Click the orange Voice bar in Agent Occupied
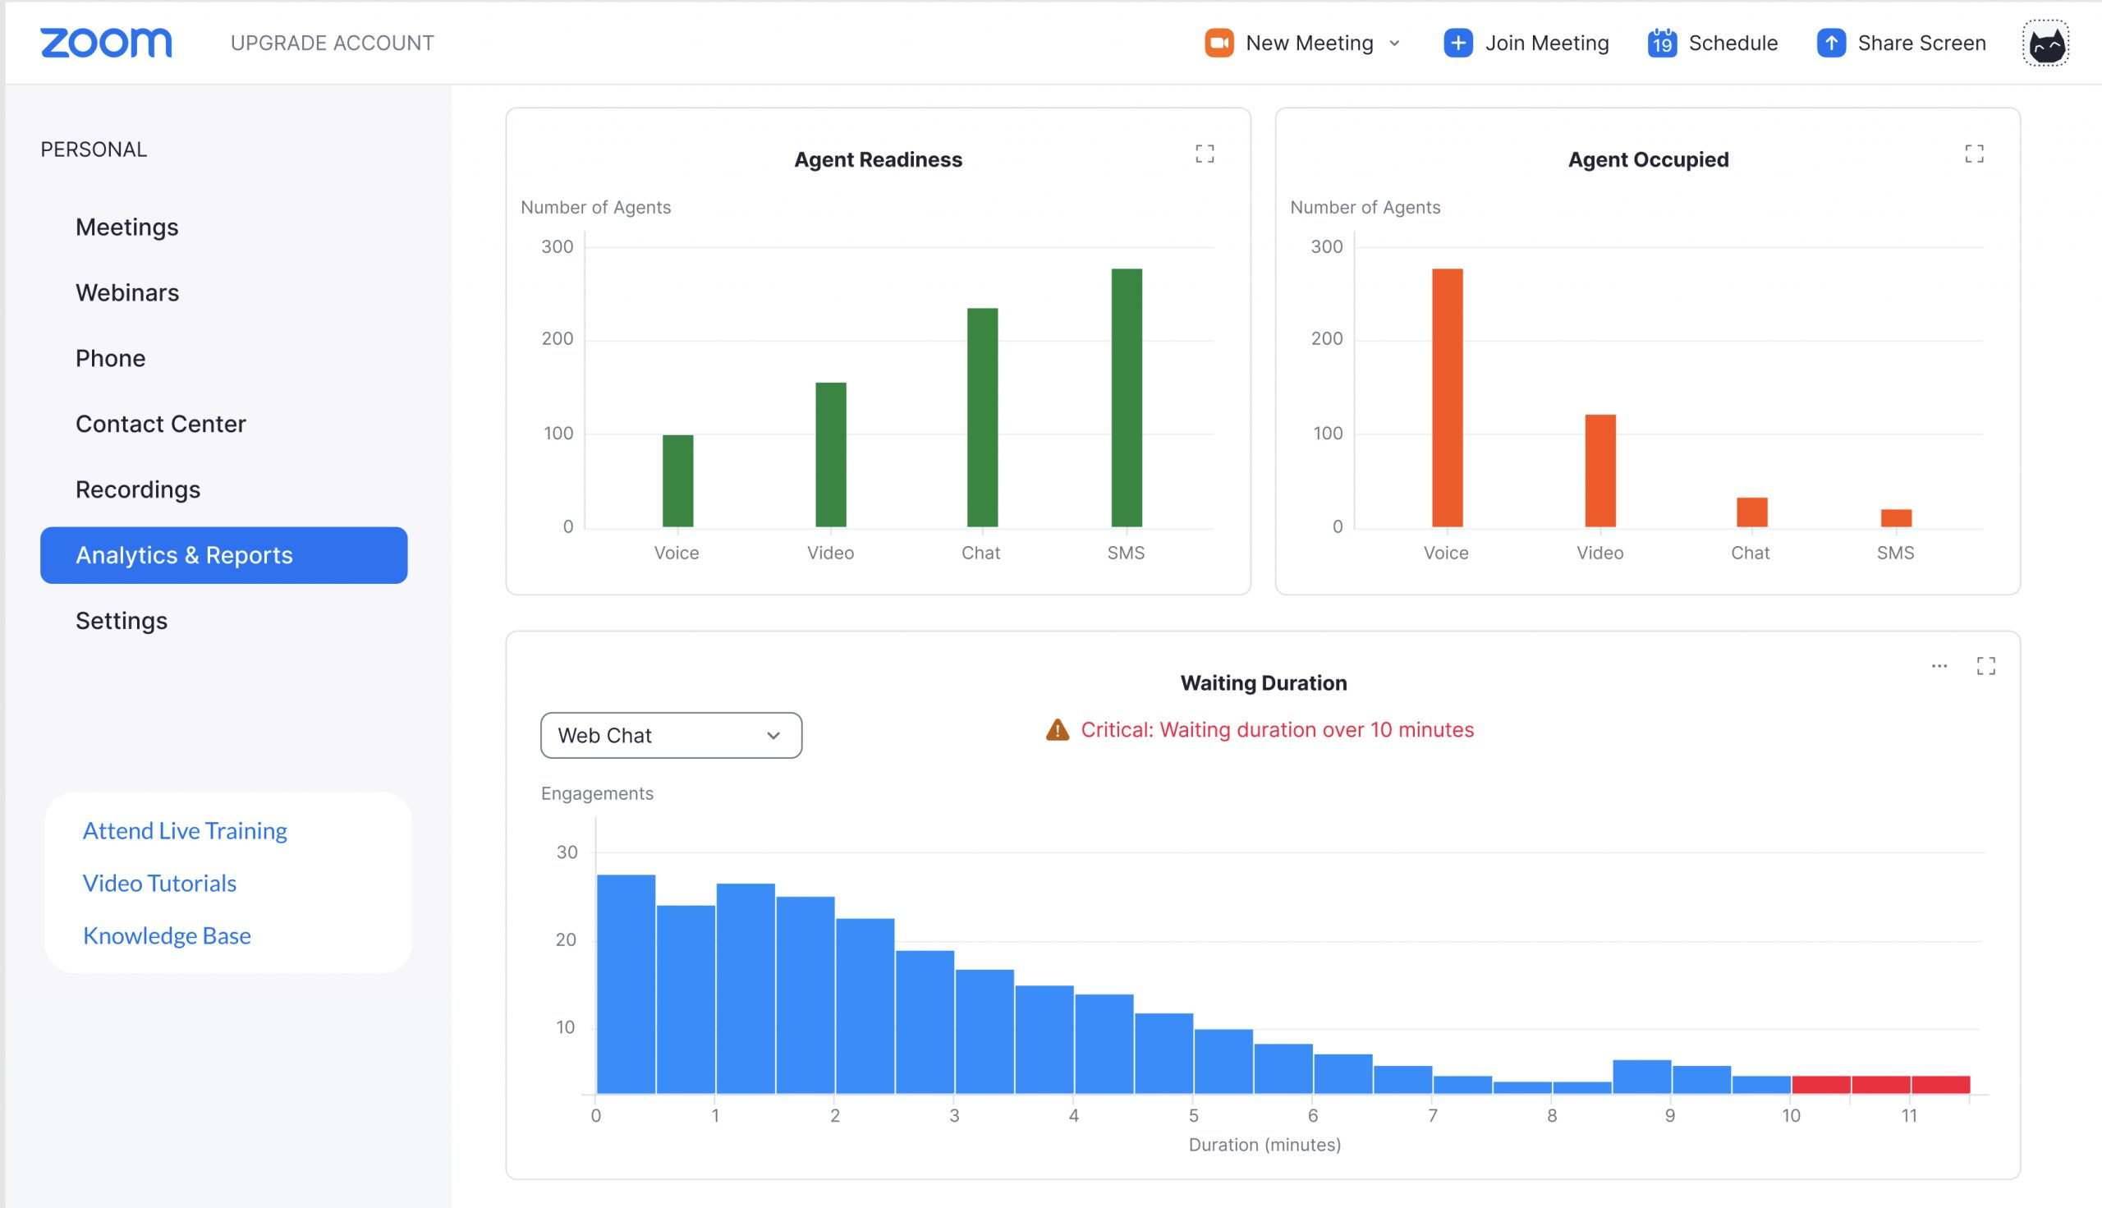This screenshot has width=2102, height=1208. [1447, 398]
